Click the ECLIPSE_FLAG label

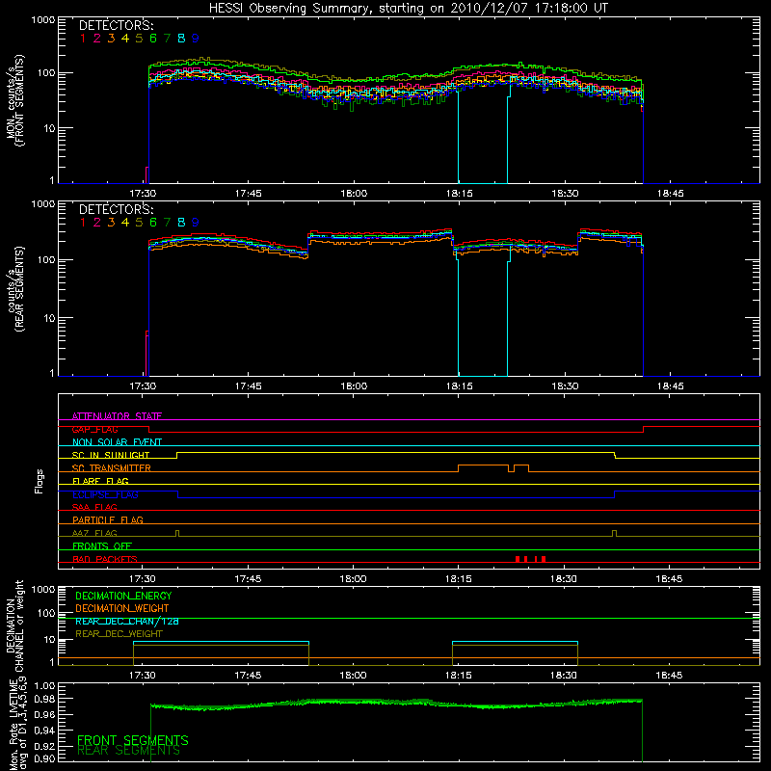tap(105, 494)
